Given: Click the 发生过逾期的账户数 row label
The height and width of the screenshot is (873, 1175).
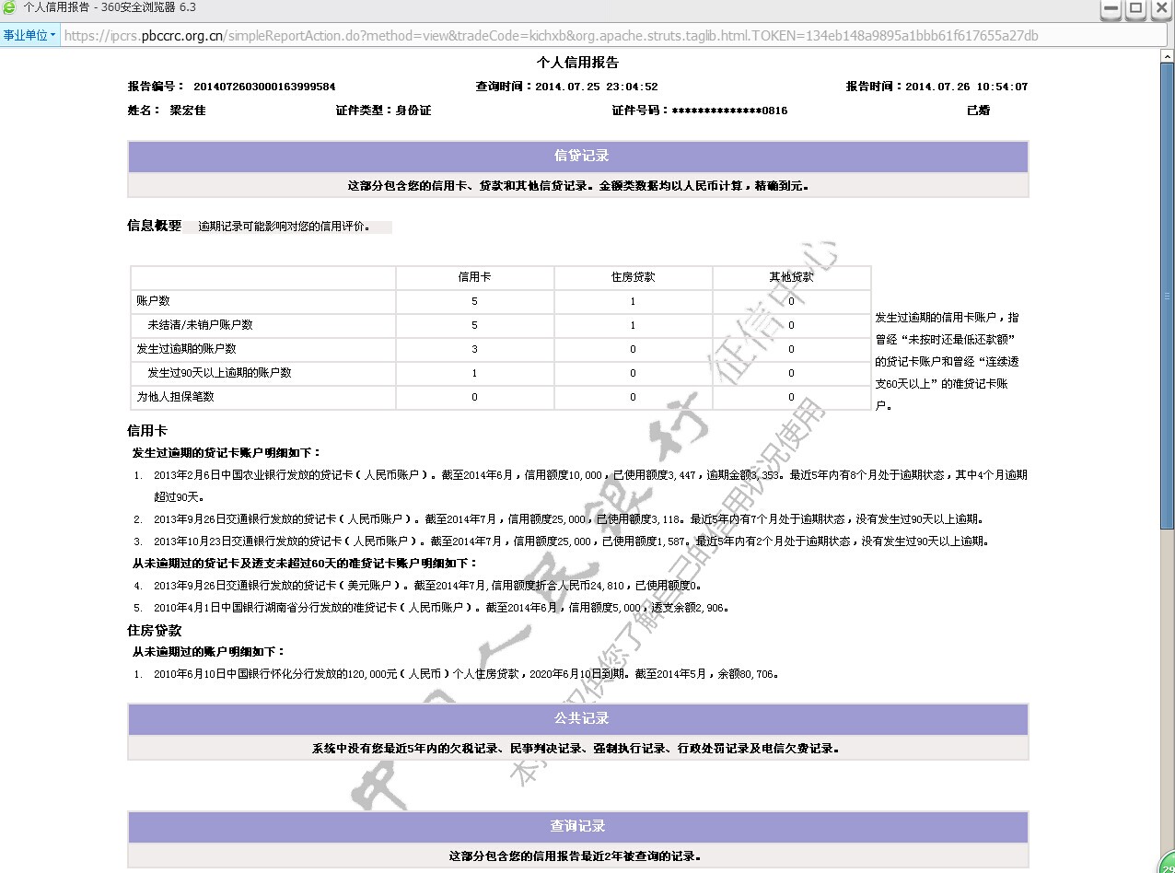Looking at the screenshot, I should (186, 349).
